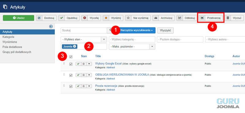Select Artykuły in the sidebar
245x113 pixels.
tap(27, 32)
